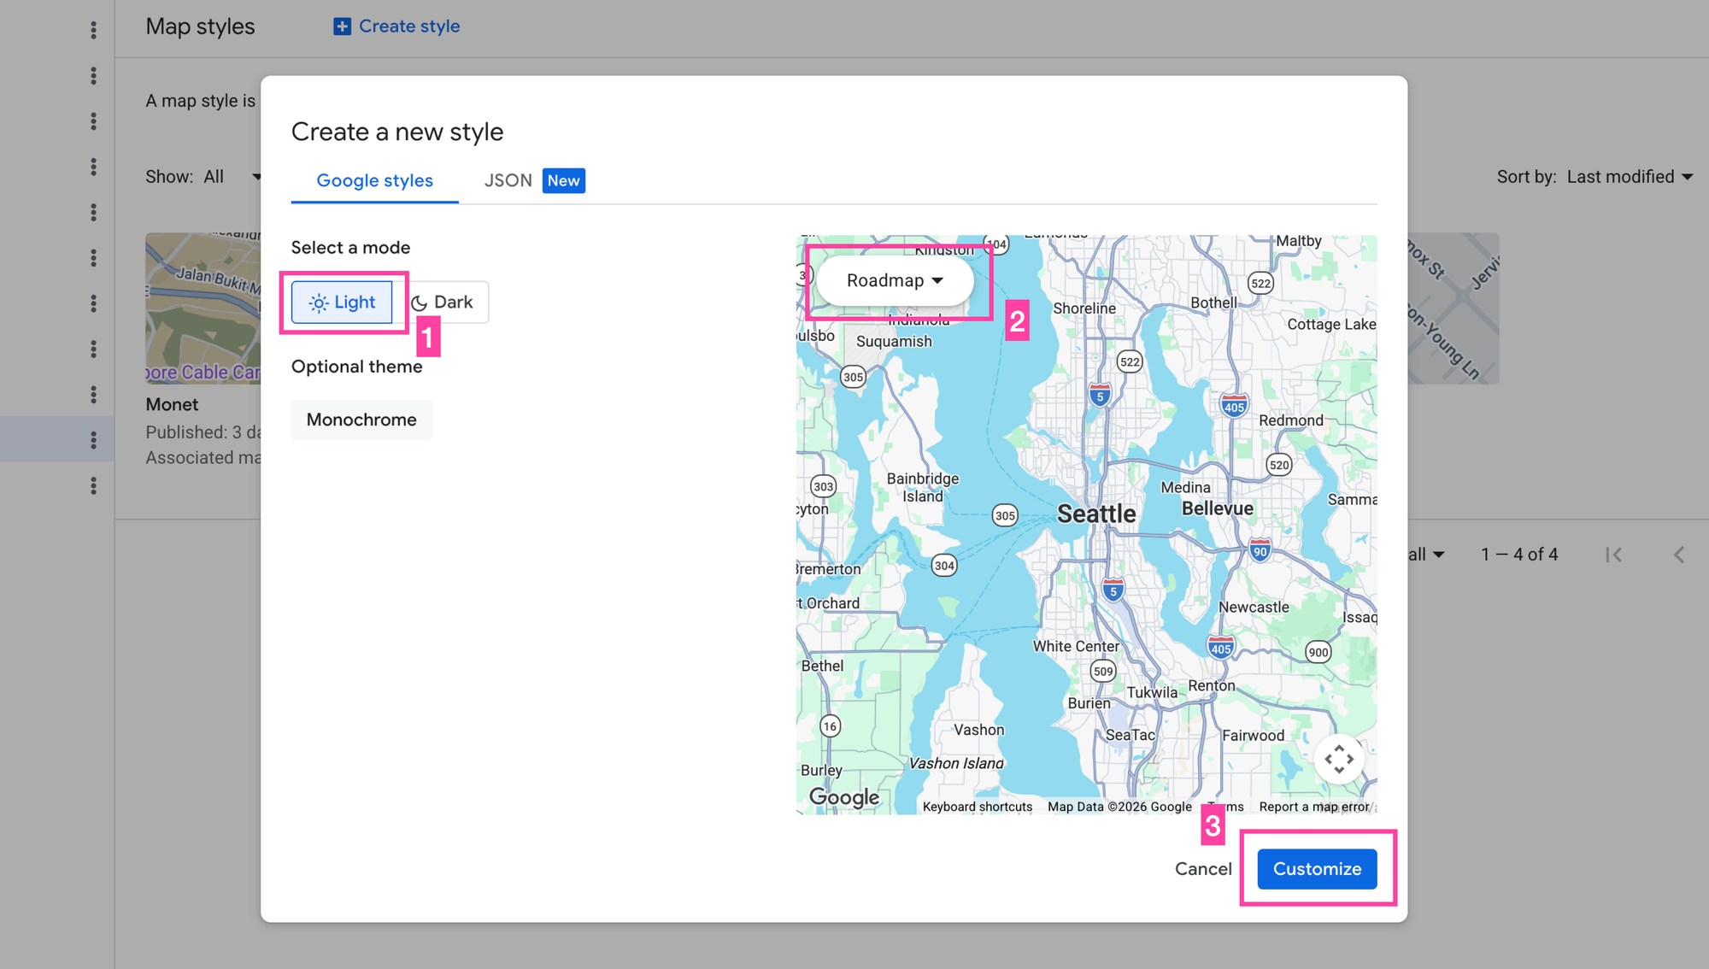Click the Monet style name
Screen dimensions: 1709x969
172,404
